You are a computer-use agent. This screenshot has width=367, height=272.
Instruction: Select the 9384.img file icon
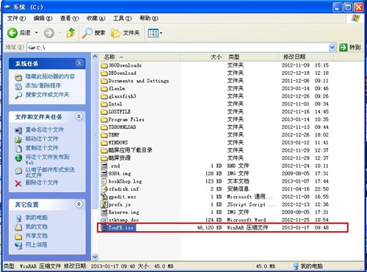[104, 174]
